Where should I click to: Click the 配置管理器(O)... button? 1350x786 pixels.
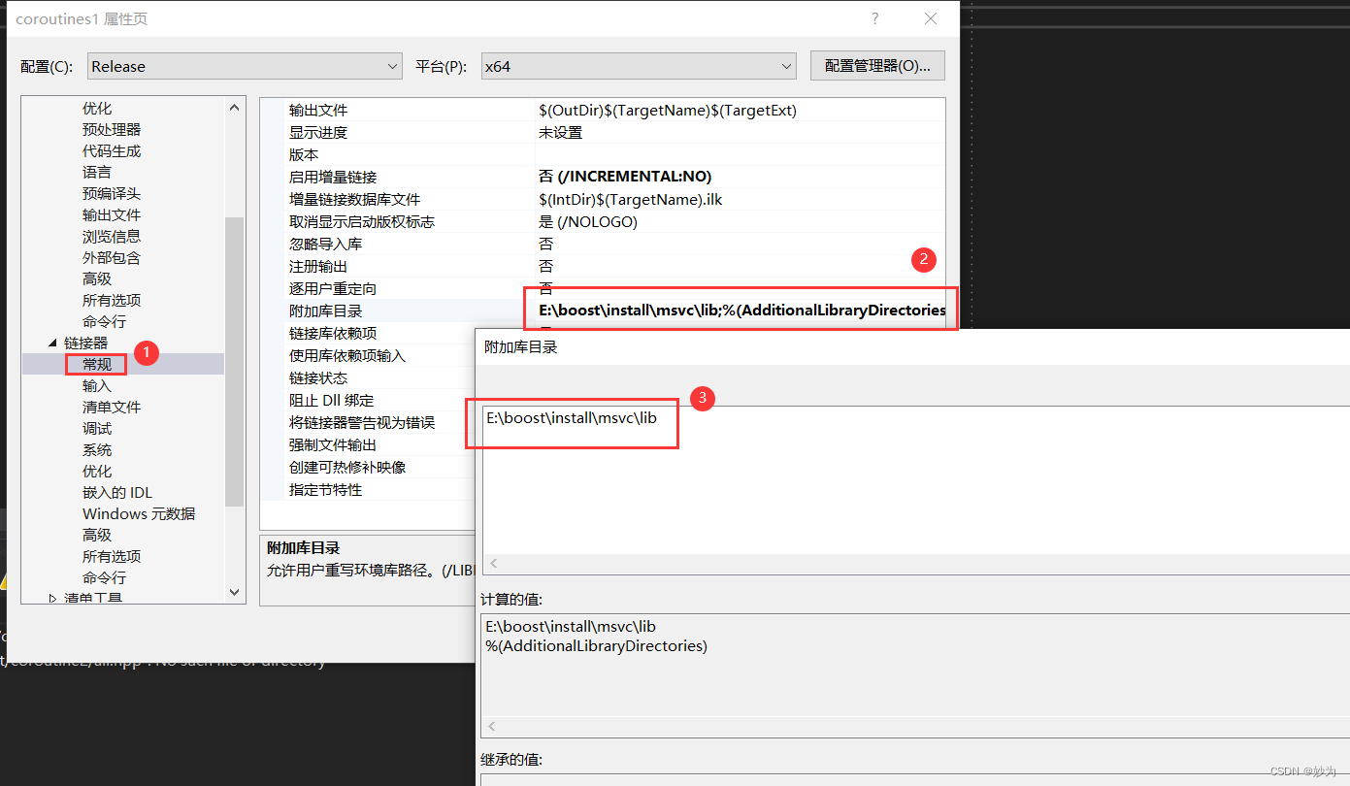877,66
